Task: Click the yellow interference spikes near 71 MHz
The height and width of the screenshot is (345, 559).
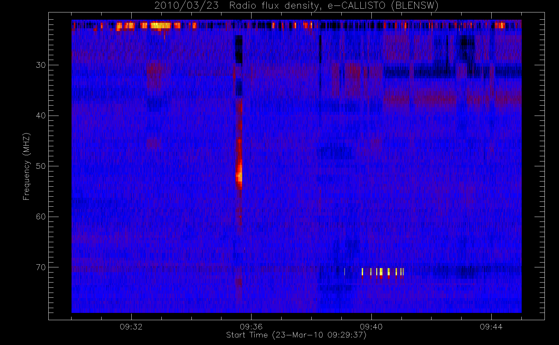Action: pyautogui.click(x=382, y=272)
